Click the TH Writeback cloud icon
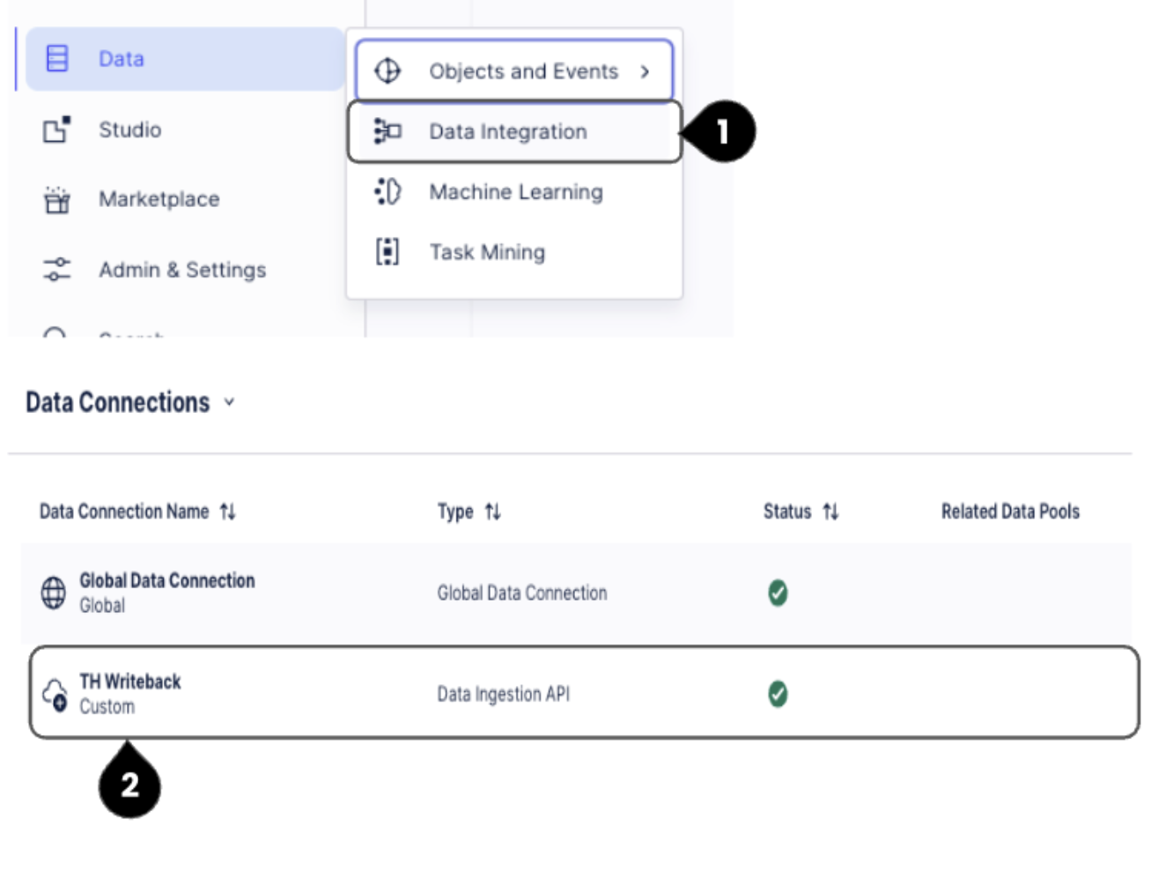 click(55, 694)
